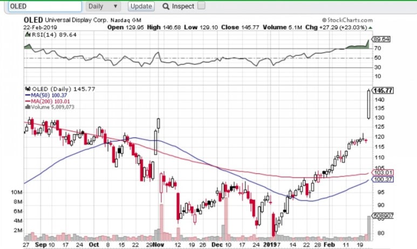Click the 30 RSI level label
This screenshot has height=249, width=417.
click(378, 68)
